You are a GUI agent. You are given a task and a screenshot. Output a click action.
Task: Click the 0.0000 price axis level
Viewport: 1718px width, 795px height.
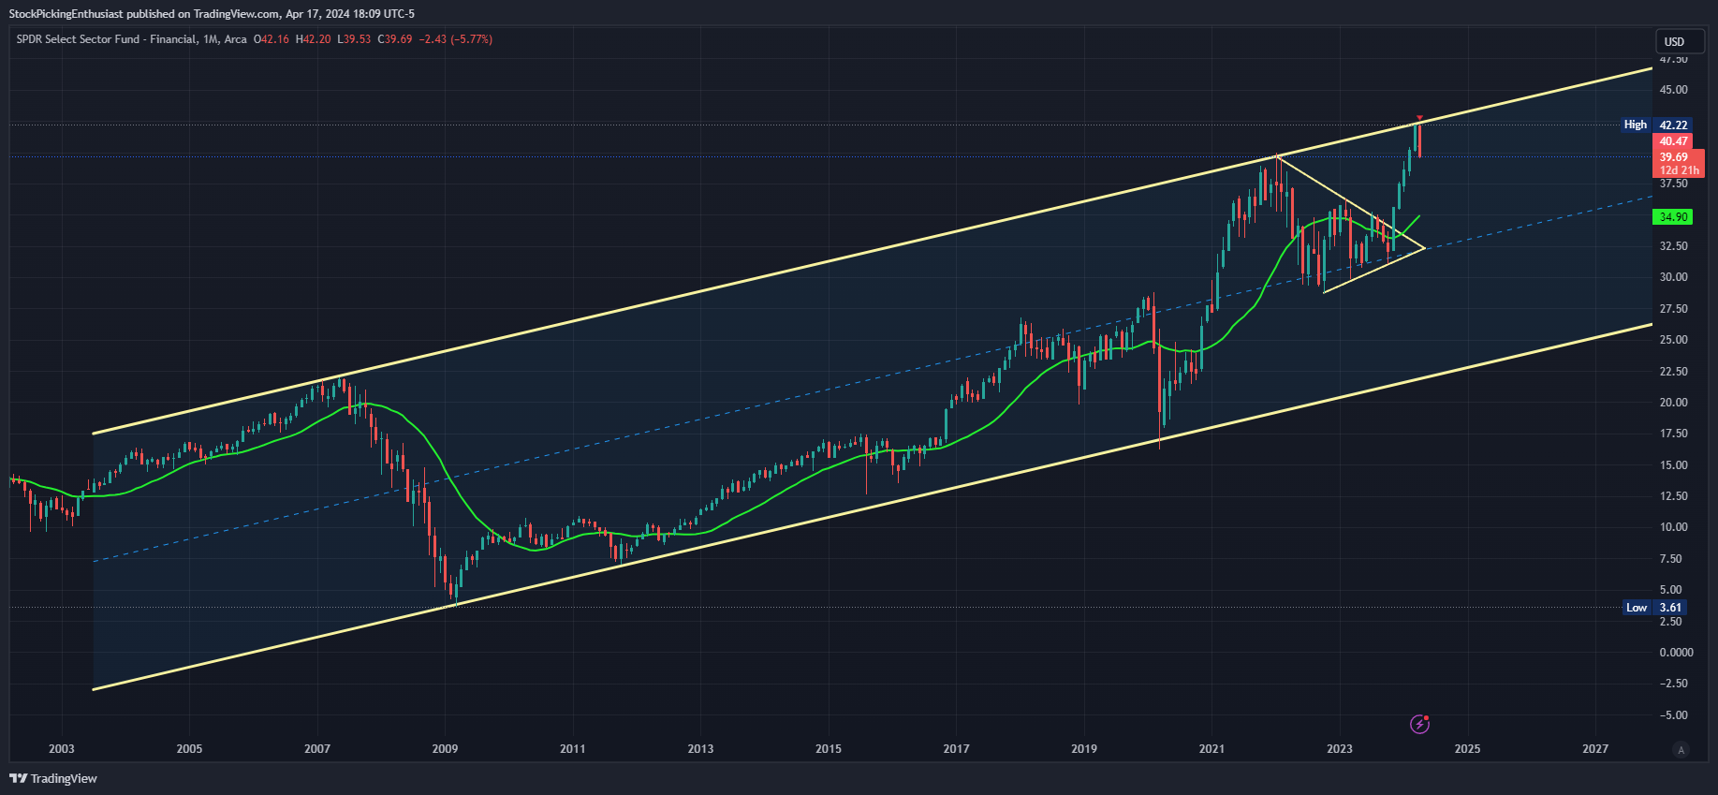click(1676, 653)
